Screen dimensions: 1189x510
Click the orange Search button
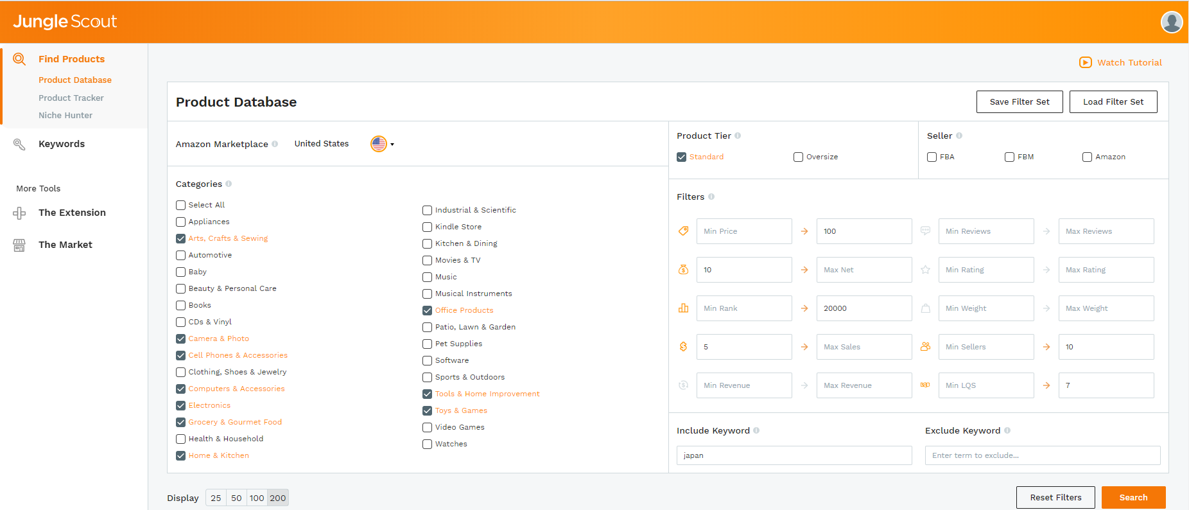coord(1134,497)
